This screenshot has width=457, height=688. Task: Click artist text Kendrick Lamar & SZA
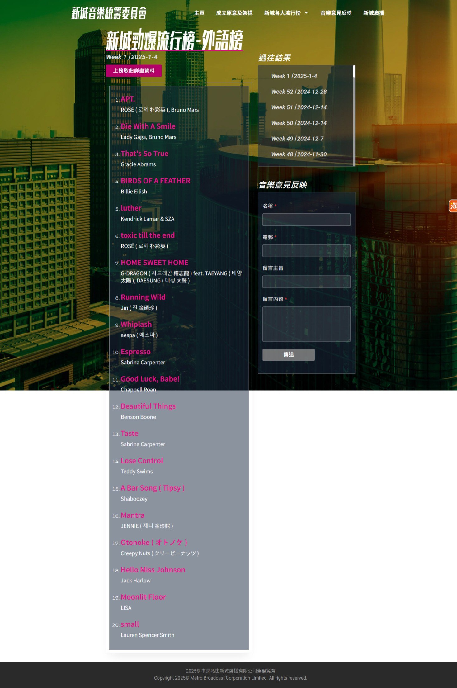[148, 219]
